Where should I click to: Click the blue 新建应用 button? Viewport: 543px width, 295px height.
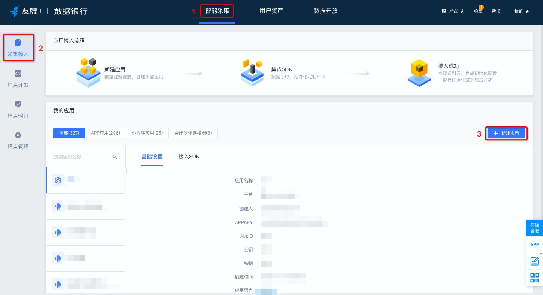pyautogui.click(x=506, y=134)
